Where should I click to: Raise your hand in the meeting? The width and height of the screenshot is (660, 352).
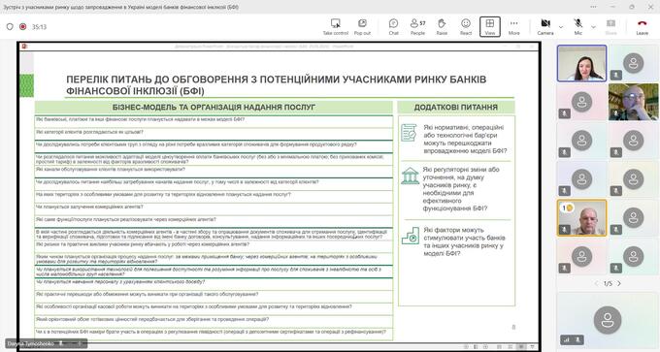442,27
